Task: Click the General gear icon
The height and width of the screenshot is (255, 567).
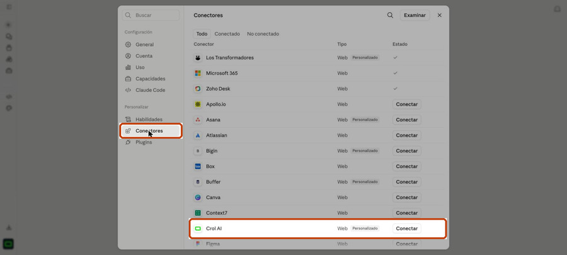Action: point(128,45)
